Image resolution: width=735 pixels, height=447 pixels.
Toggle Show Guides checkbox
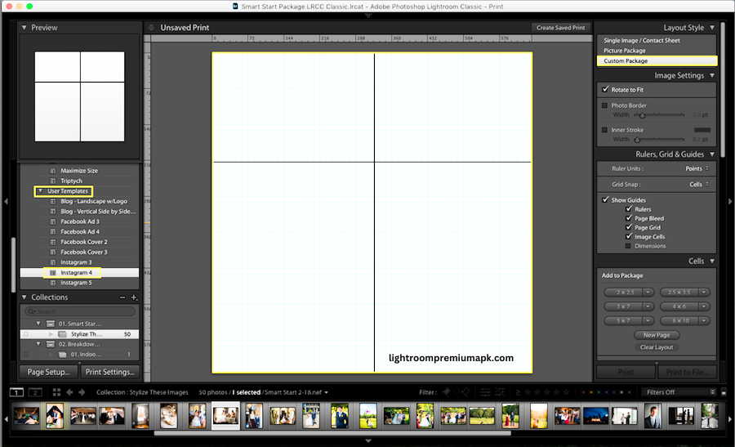click(x=605, y=200)
